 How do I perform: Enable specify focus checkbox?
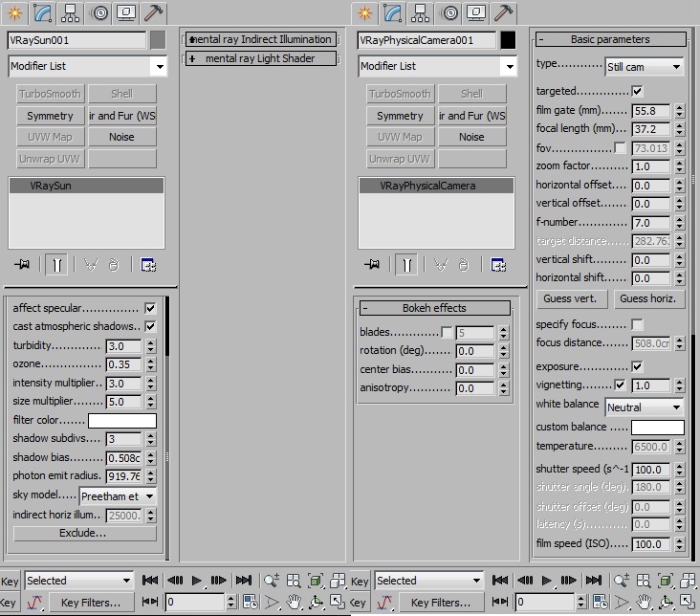tap(637, 324)
